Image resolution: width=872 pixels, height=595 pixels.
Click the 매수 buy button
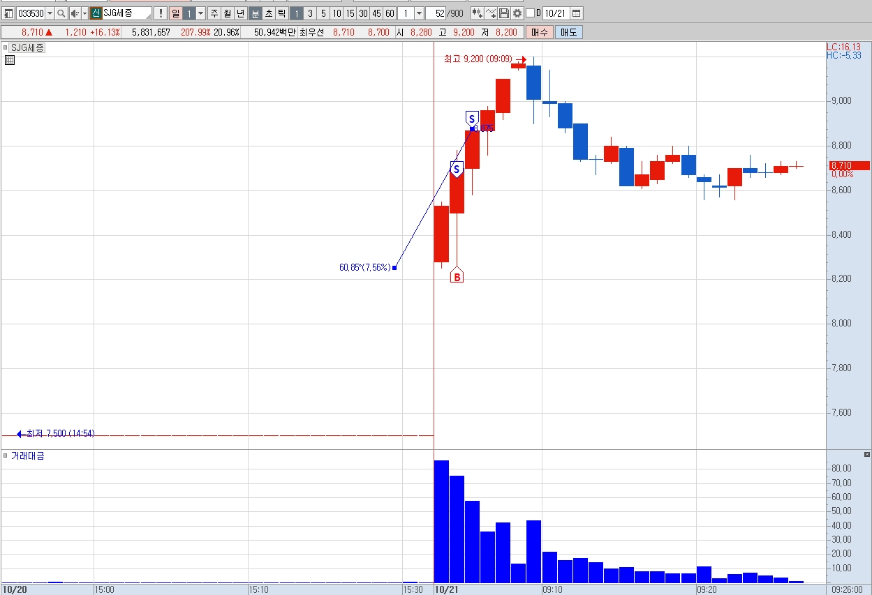[x=540, y=32]
